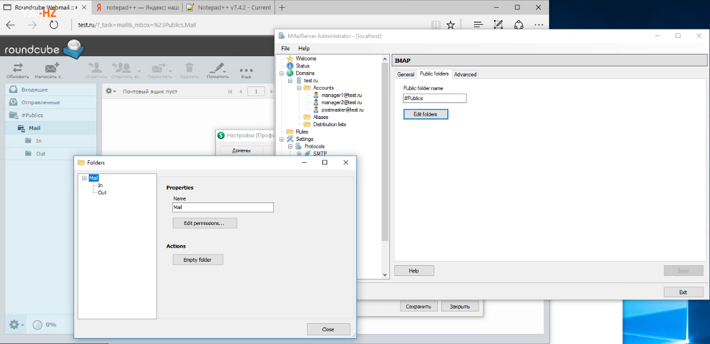Collapse the Settings tree node
Viewport: 710px width, 344px height.
pyautogui.click(x=282, y=139)
